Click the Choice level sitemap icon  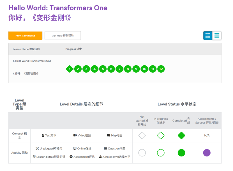(101, 157)
